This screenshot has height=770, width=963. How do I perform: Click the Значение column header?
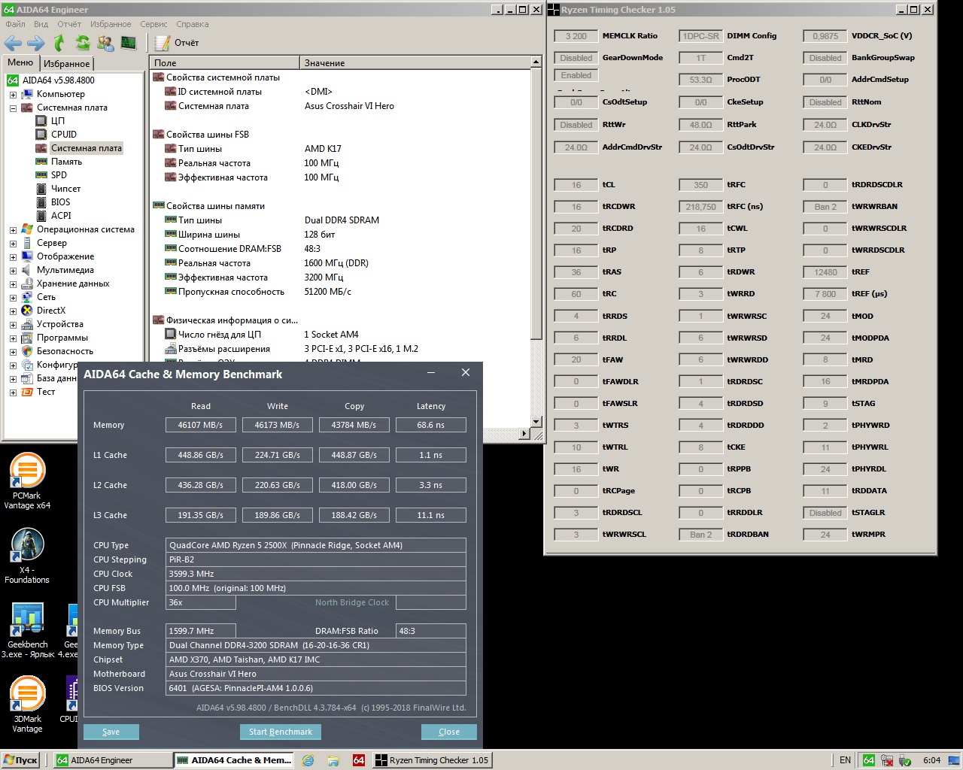[415, 63]
